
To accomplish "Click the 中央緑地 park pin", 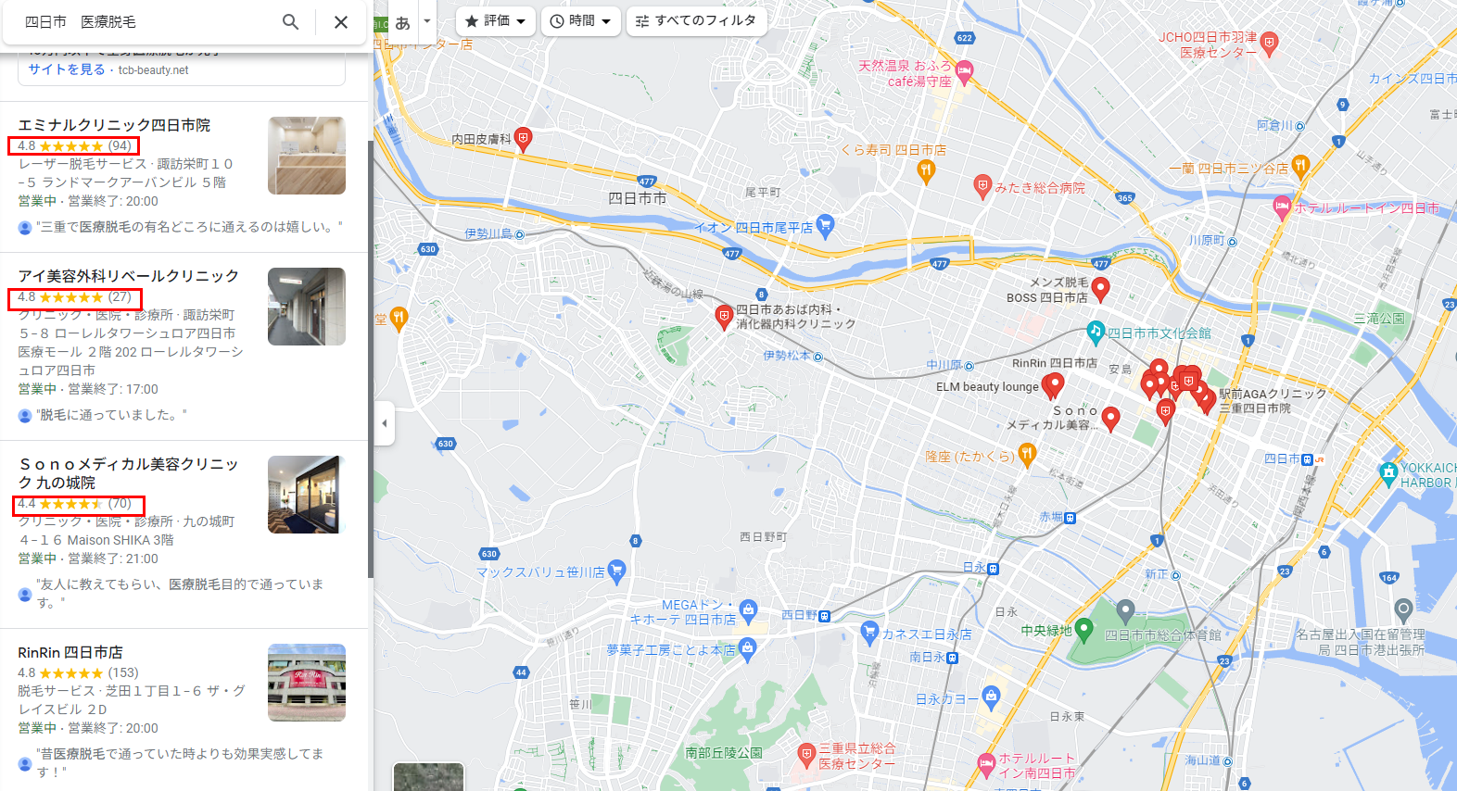I will (x=1083, y=632).
